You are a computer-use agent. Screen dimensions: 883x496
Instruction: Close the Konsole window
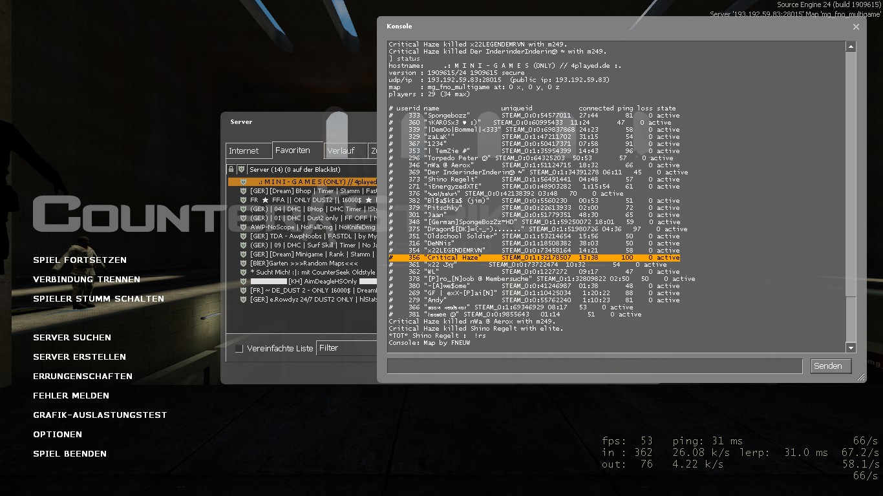(x=856, y=27)
